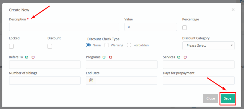
Task: Open the Discount Category dropdown
Action: (x=208, y=45)
